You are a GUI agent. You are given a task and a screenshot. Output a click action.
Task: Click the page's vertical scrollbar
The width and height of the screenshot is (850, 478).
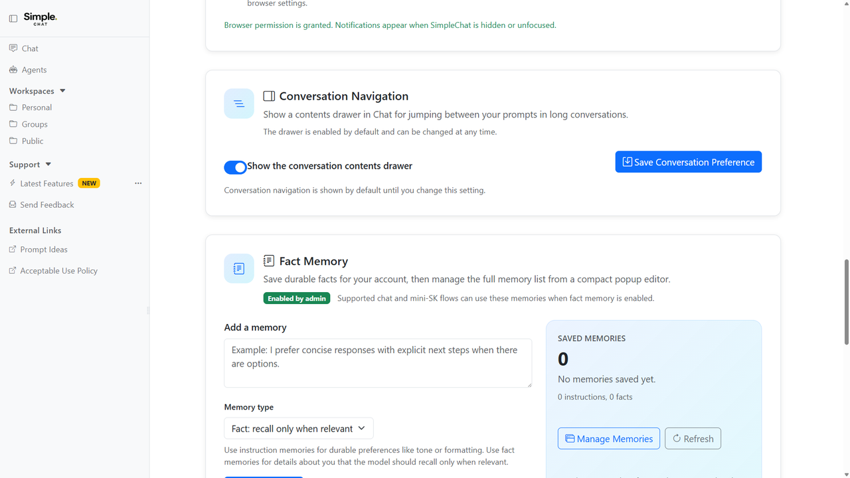click(x=846, y=302)
